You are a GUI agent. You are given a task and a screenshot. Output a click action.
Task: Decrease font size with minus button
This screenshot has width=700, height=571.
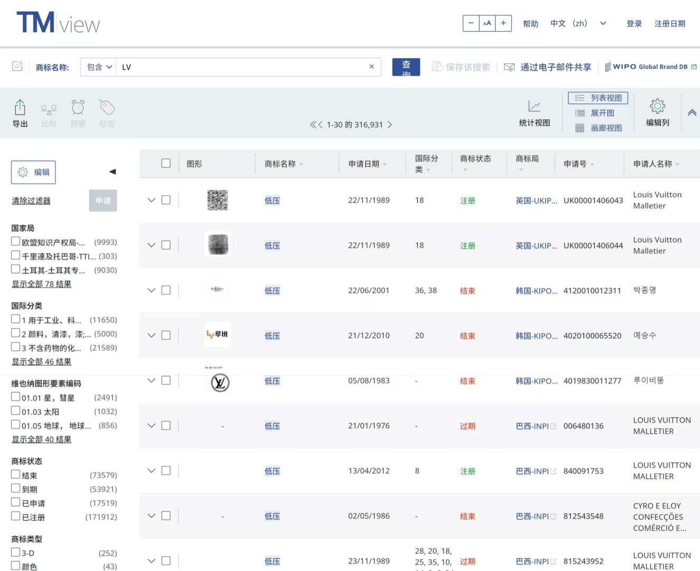coord(471,23)
